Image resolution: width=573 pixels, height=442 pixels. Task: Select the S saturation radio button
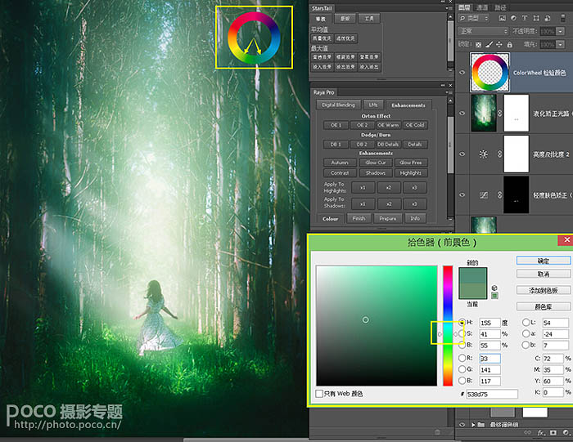[x=462, y=333]
